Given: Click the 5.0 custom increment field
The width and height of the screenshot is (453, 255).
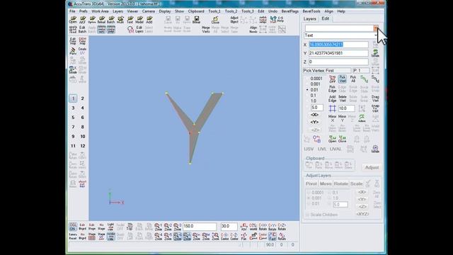Looking at the screenshot, I should click(x=317, y=108).
